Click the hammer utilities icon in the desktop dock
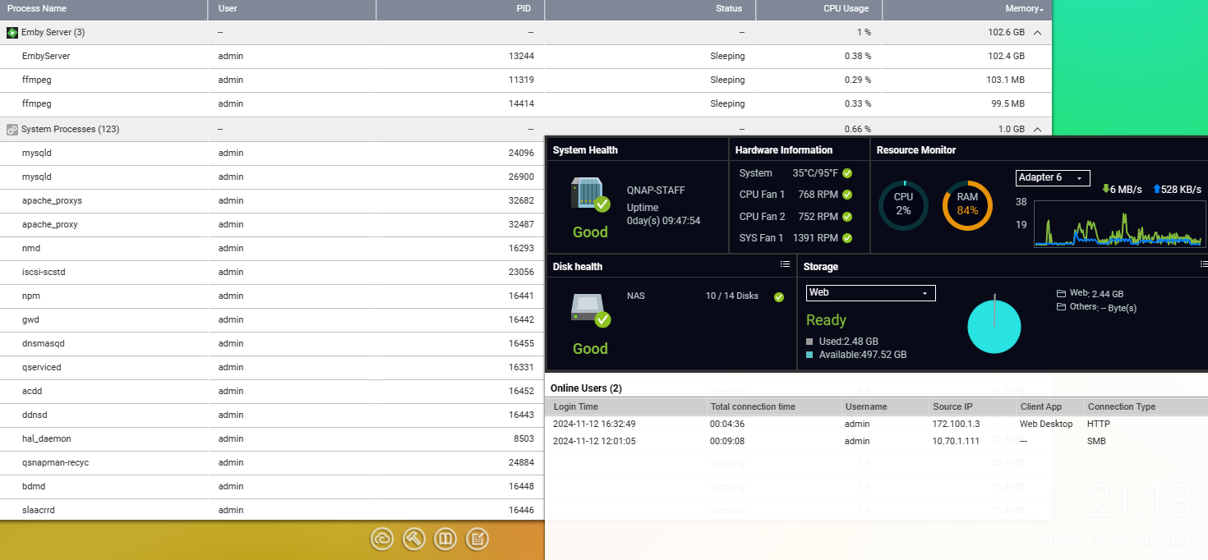This screenshot has width=1208, height=560. click(413, 539)
